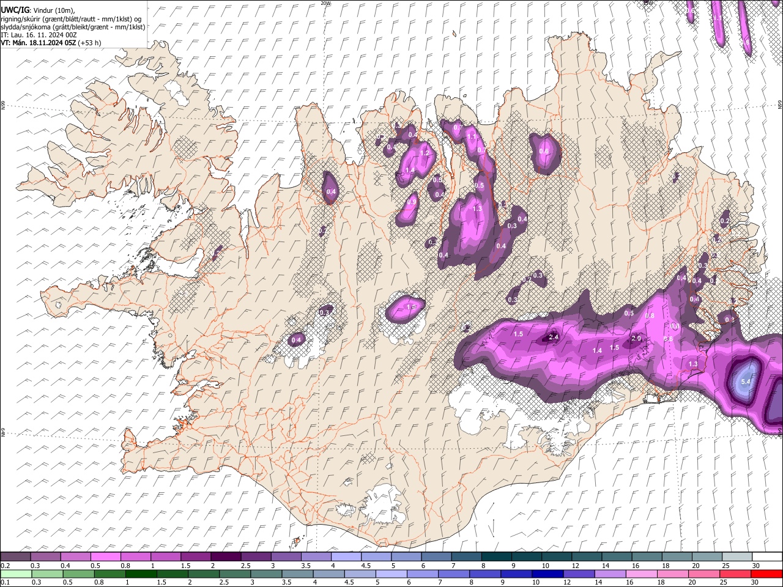Viewport: 783px width, 587px height.
Task: Click the '20W' longitude label at top
Action: 325,3
